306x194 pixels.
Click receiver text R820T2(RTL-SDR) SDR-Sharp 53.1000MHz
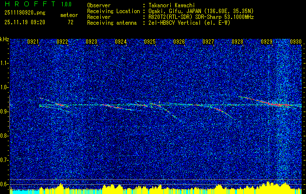(201, 17)
